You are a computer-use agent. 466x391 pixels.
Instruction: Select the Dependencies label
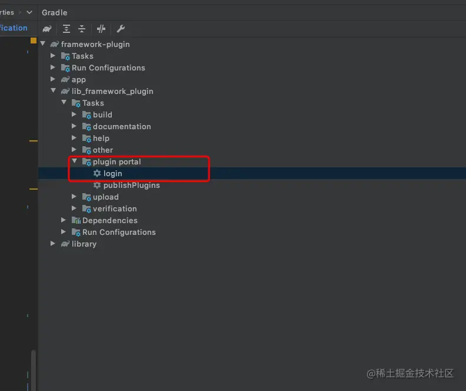coord(110,220)
